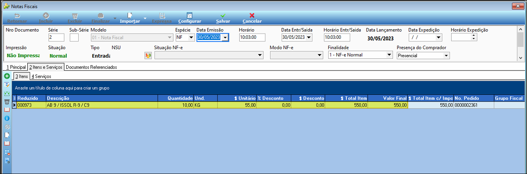This screenshot has height=174, width=527.
Task: Open Configurar from the toolbar
Action: [x=189, y=18]
